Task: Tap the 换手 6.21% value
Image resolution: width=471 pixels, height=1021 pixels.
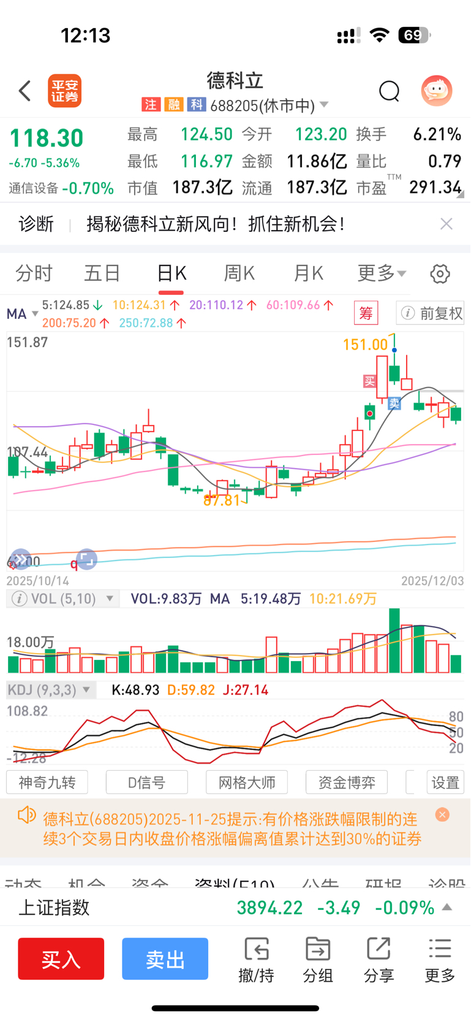Action: 437,134
